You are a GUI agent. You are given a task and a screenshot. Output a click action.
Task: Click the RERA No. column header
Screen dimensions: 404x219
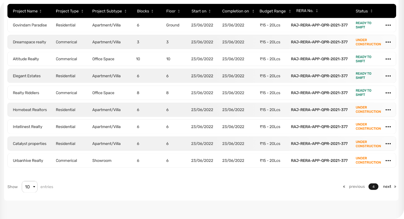coord(305,11)
